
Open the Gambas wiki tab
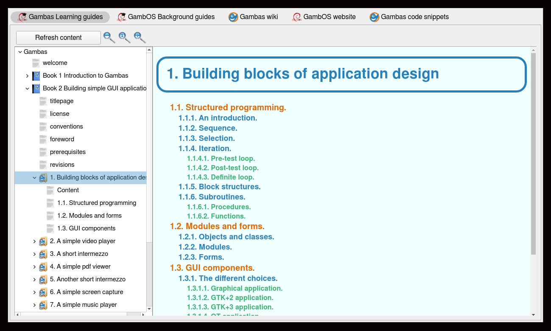[x=253, y=17]
